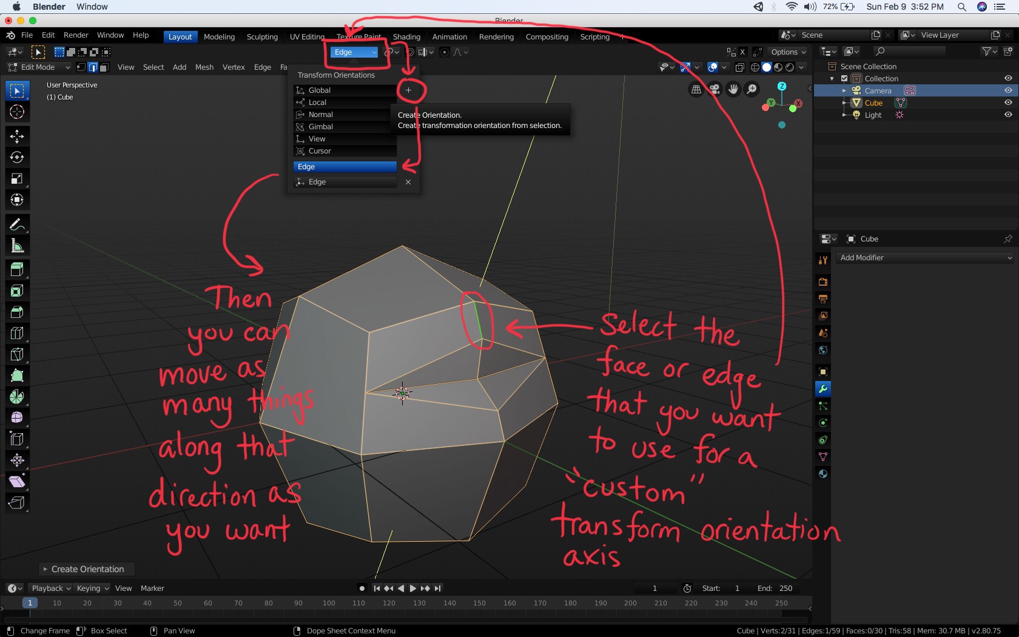Choose the Annotate pencil tool

click(17, 224)
